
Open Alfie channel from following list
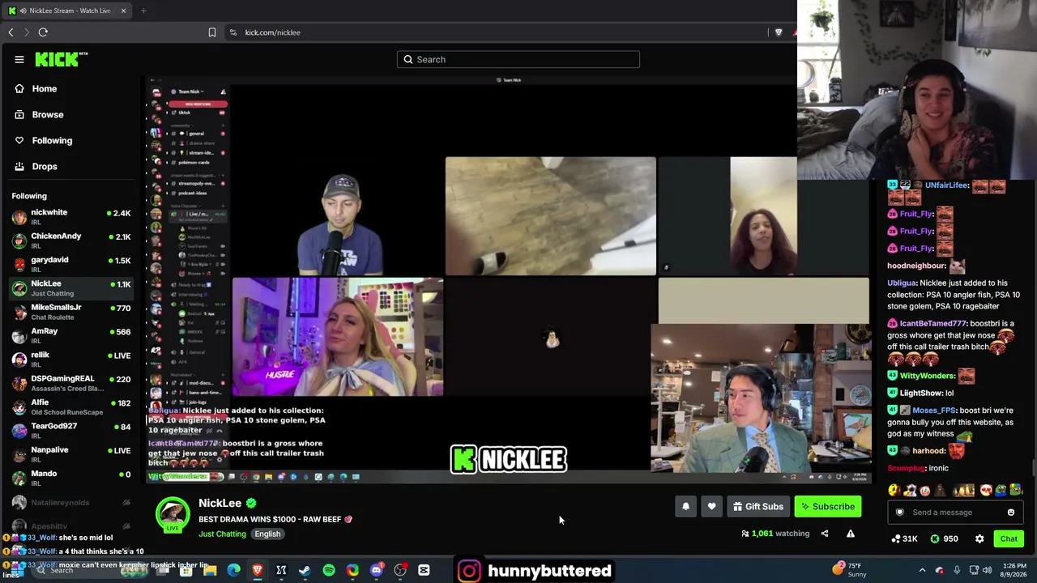tap(71, 406)
